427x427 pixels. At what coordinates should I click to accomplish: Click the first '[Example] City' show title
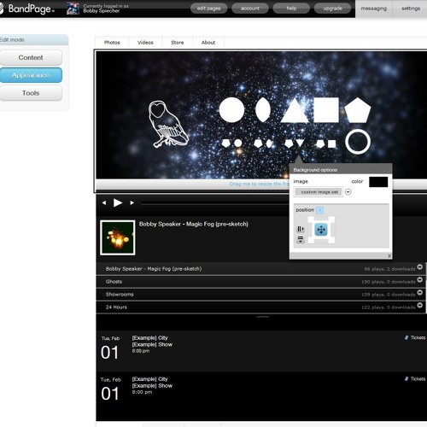[x=149, y=338]
